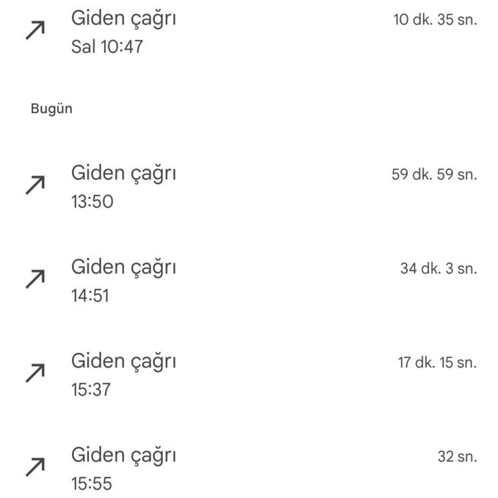Screen dimensions: 498x498
Task: Tap the 15:55 call timestamp
Action: coord(91,483)
